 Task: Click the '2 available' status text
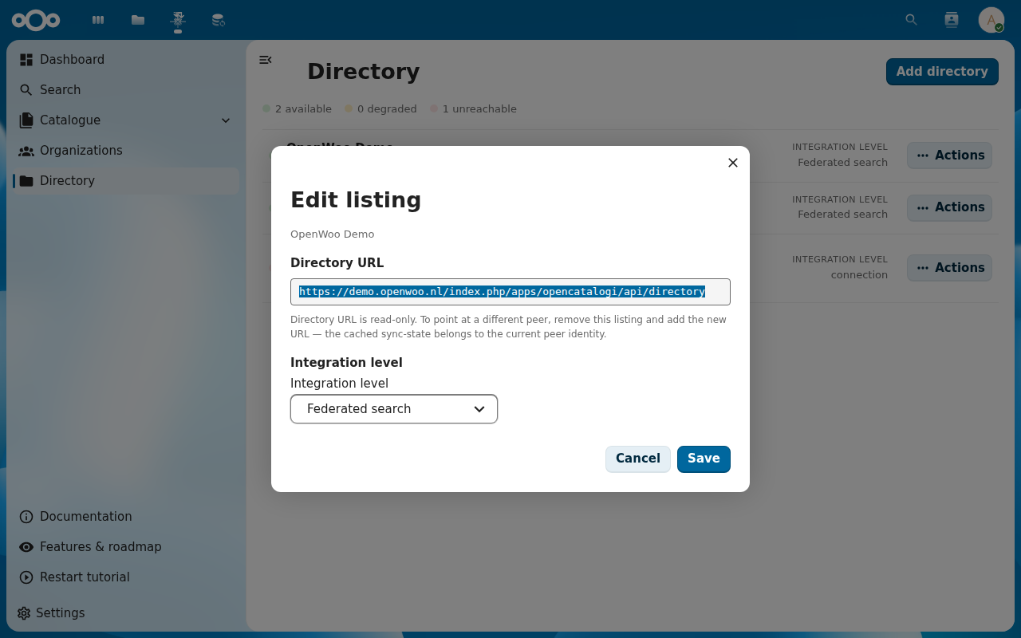[303, 109]
